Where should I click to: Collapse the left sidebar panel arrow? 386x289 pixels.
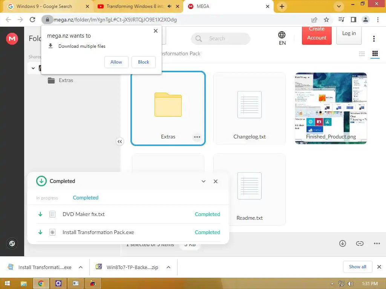tap(119, 141)
